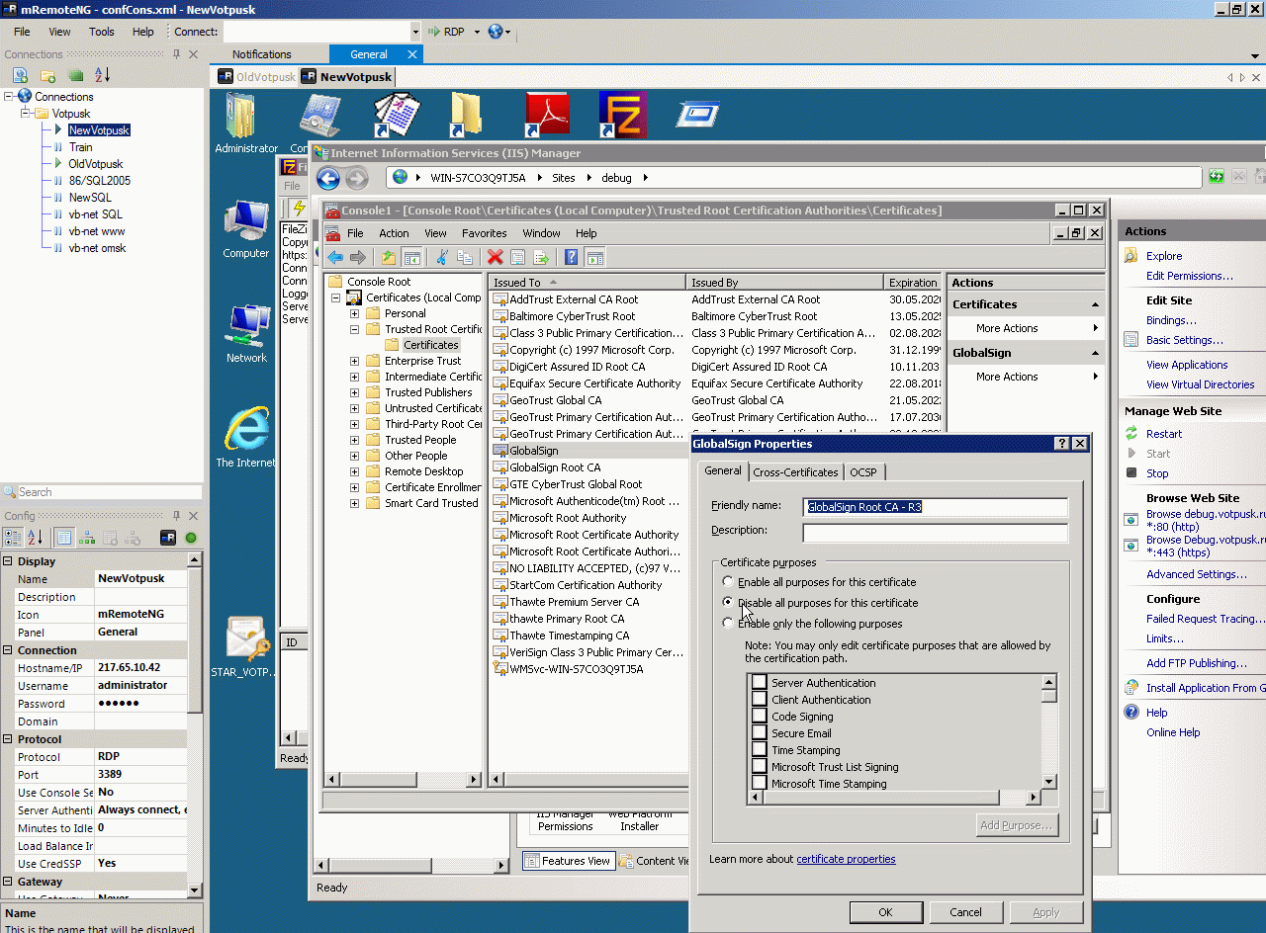
Task: Switch Config panel to categorized view
Action: (x=13, y=538)
